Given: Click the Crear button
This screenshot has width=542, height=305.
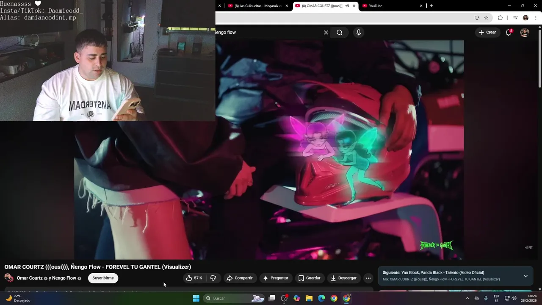Looking at the screenshot, I should click(x=487, y=32).
